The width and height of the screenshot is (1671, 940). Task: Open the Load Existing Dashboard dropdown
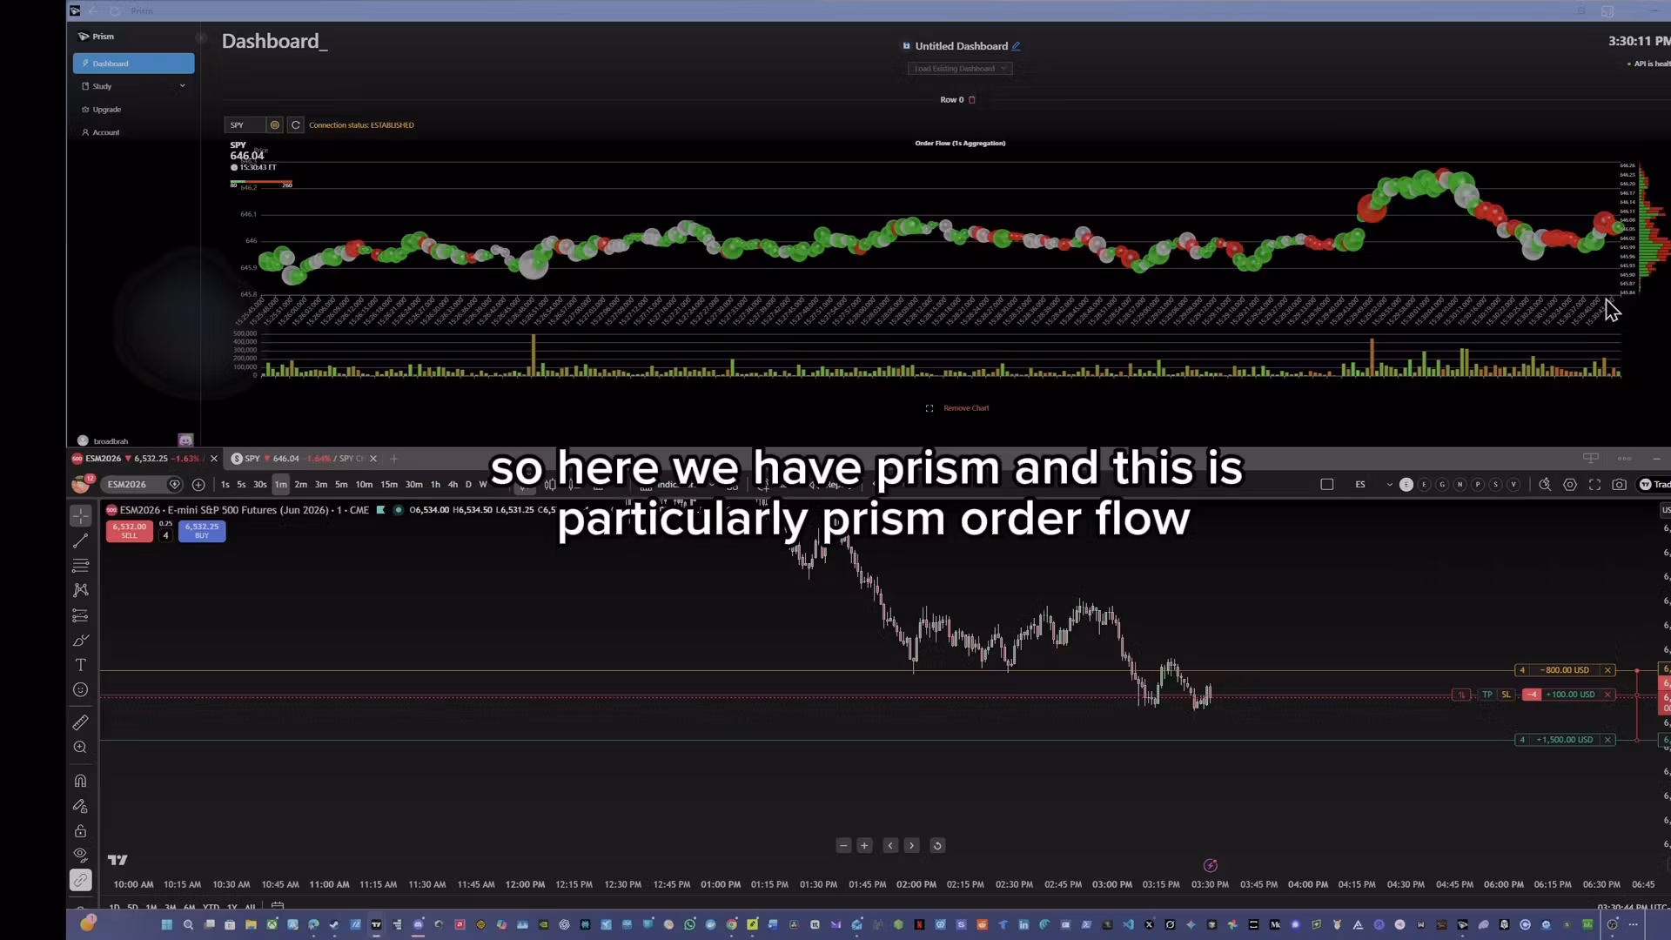(960, 69)
